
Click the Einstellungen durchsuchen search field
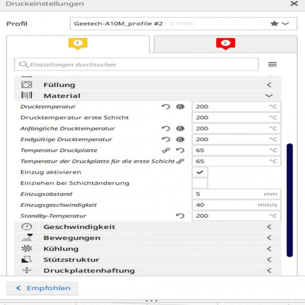(x=137, y=64)
